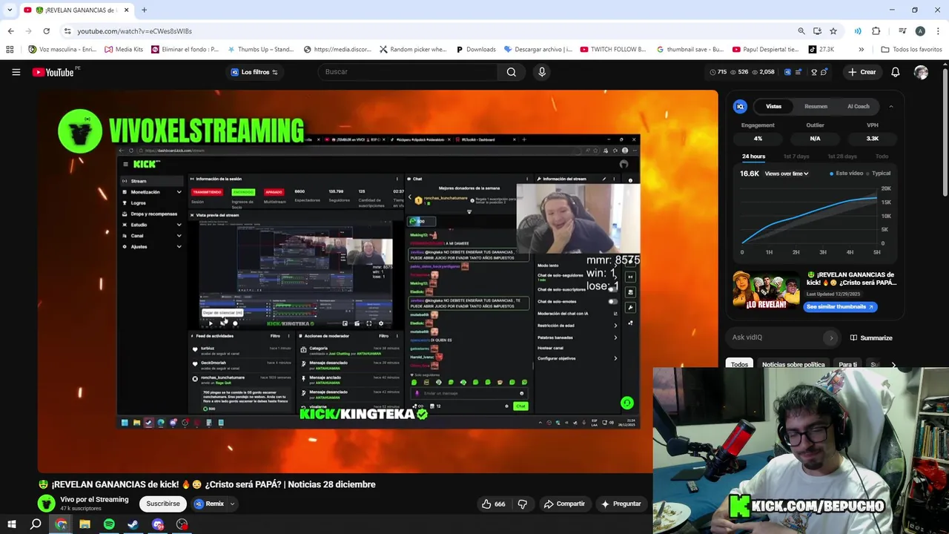Like the video with thumbs up

point(494,504)
